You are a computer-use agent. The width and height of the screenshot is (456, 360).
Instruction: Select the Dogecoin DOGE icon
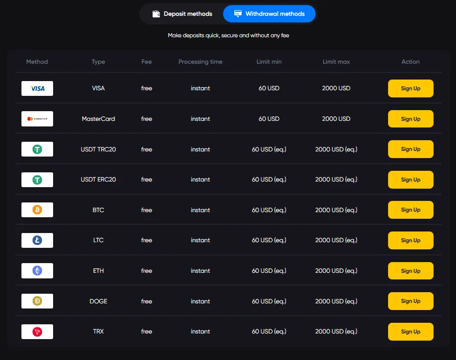point(37,301)
